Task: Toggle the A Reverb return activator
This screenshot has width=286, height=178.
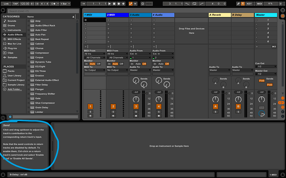Action: [216, 106]
